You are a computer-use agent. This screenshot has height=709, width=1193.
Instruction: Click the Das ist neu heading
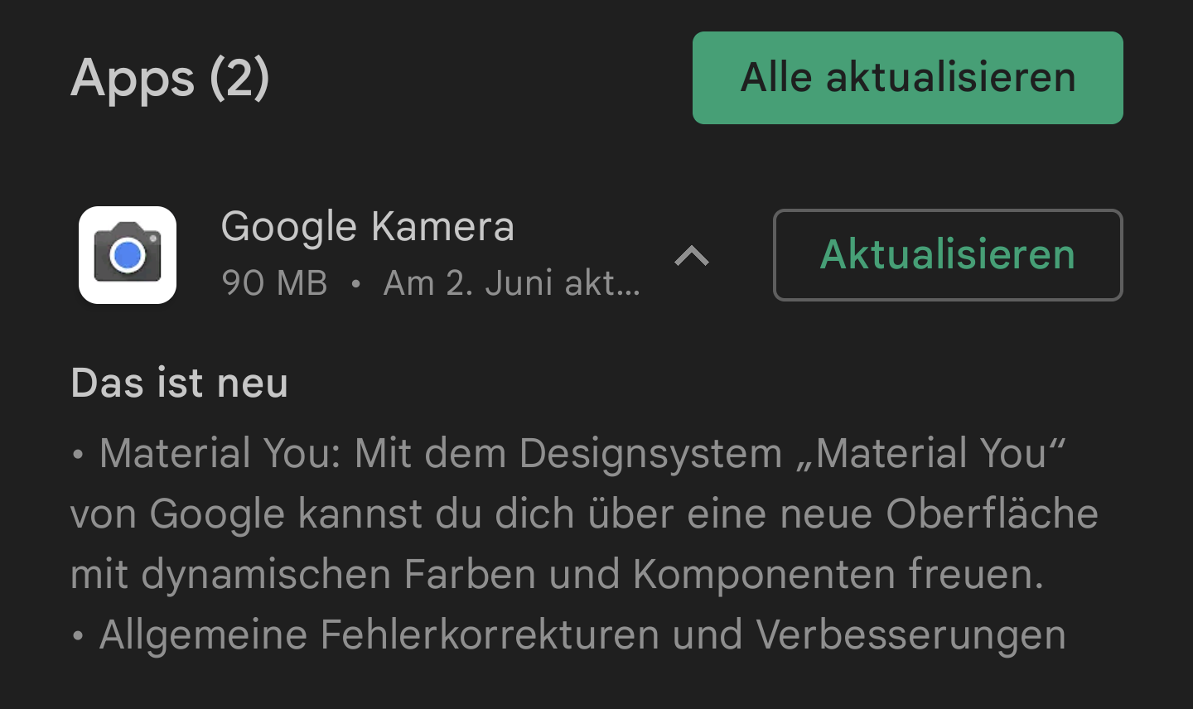180,383
